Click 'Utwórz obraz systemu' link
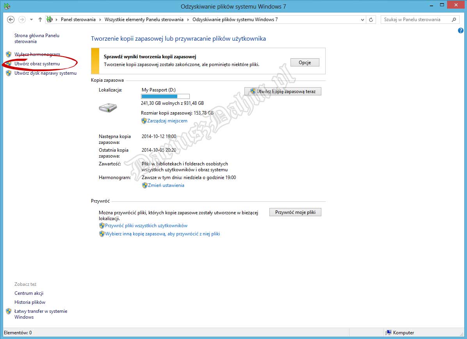 [37, 64]
